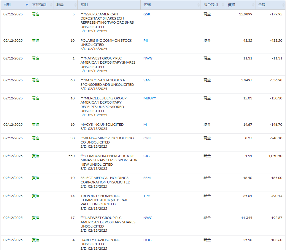Open the SAN ticker link
This screenshot has width=286, height=250.
[147, 80]
